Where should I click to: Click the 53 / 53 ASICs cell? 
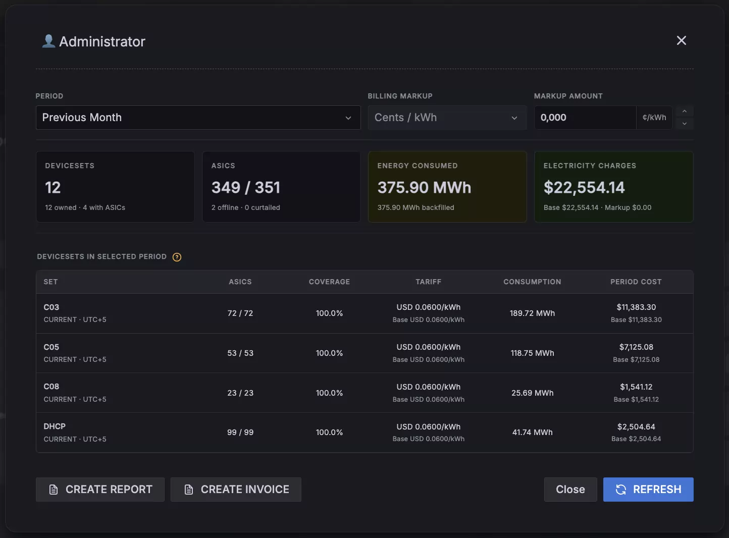coord(240,353)
